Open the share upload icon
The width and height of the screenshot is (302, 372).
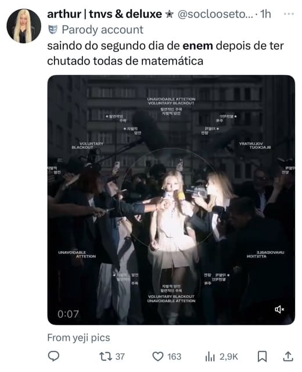coord(288,356)
